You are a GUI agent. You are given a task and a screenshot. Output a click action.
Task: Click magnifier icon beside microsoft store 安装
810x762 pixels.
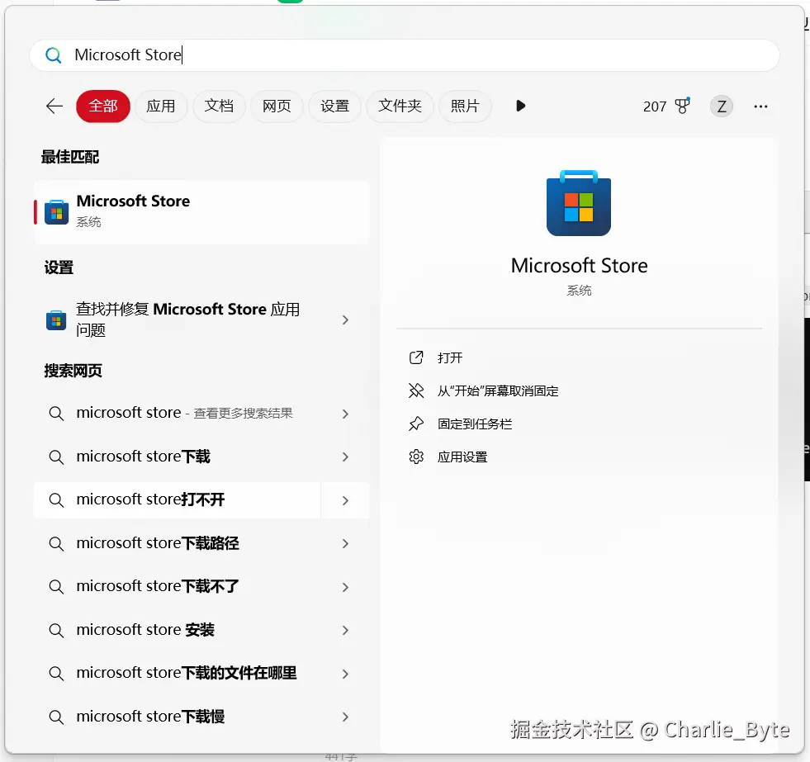tap(56, 630)
